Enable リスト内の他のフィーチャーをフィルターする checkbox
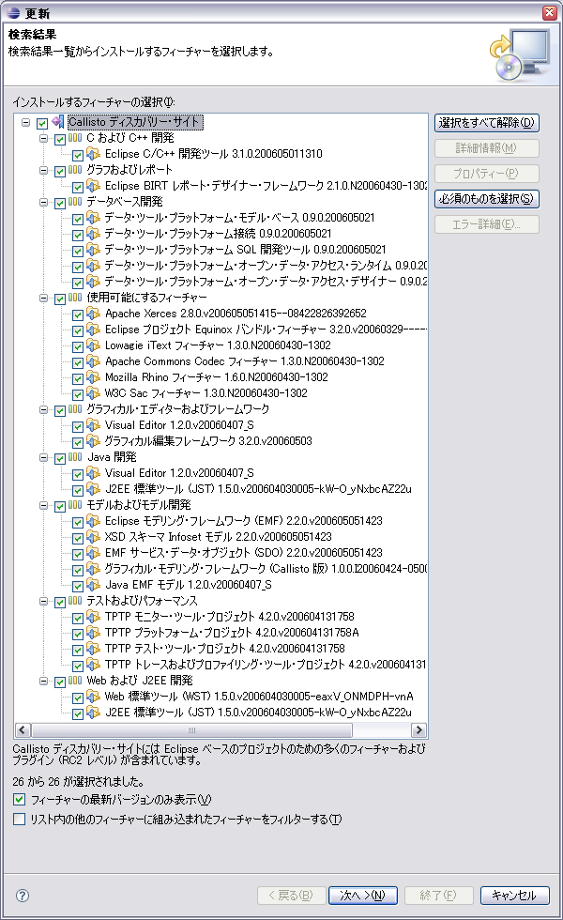Viewport: 563px width, 920px height. click(x=20, y=819)
